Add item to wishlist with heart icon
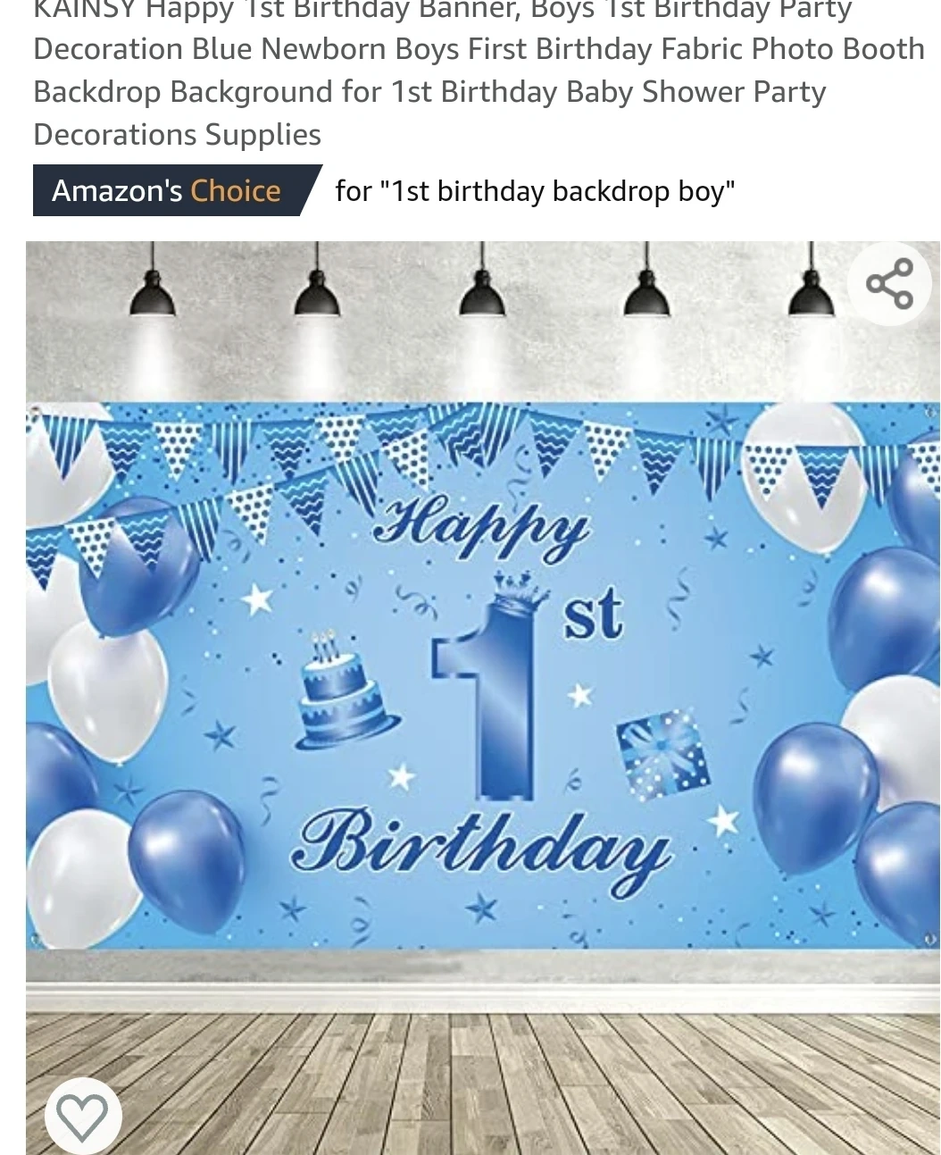 click(x=82, y=1116)
